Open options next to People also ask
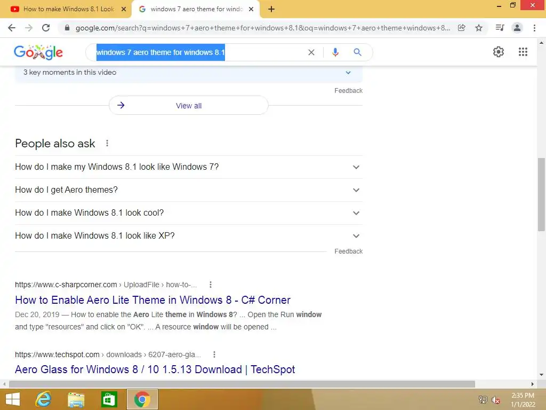 (107, 143)
